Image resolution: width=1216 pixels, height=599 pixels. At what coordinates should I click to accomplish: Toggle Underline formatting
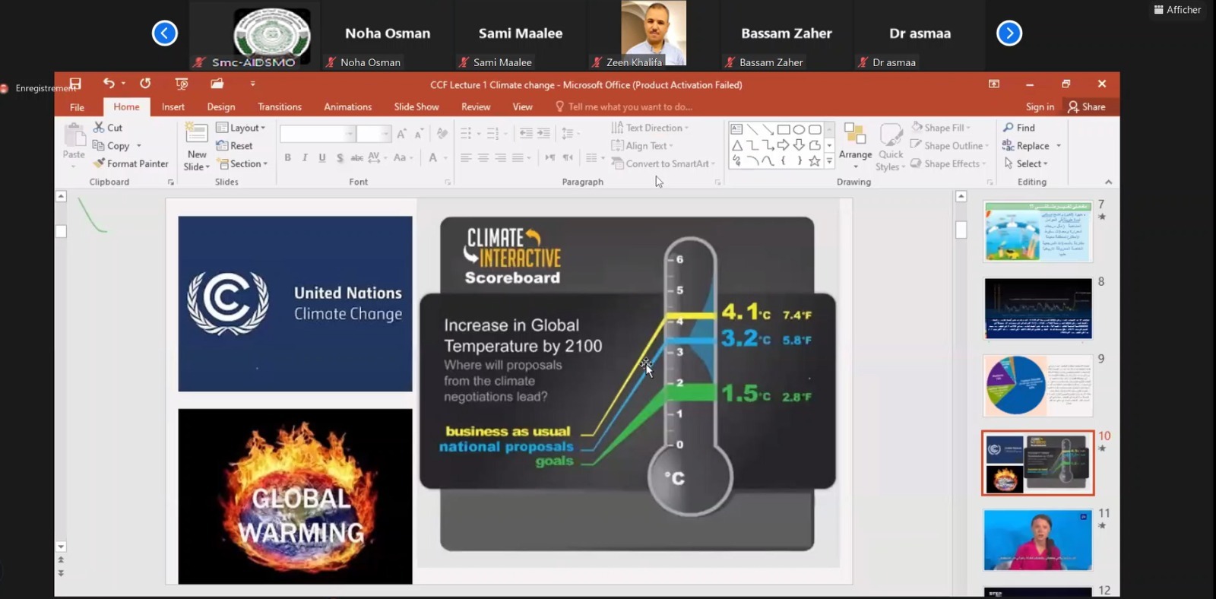pyautogui.click(x=322, y=157)
